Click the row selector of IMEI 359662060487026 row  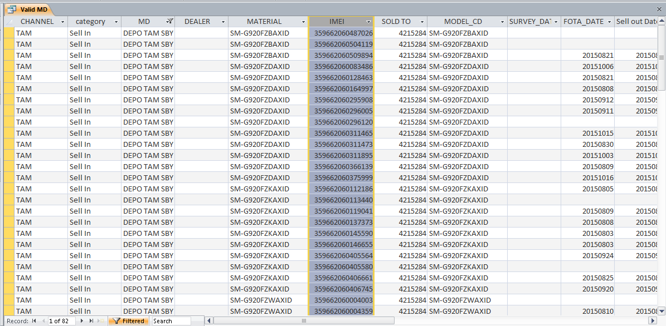[9, 33]
